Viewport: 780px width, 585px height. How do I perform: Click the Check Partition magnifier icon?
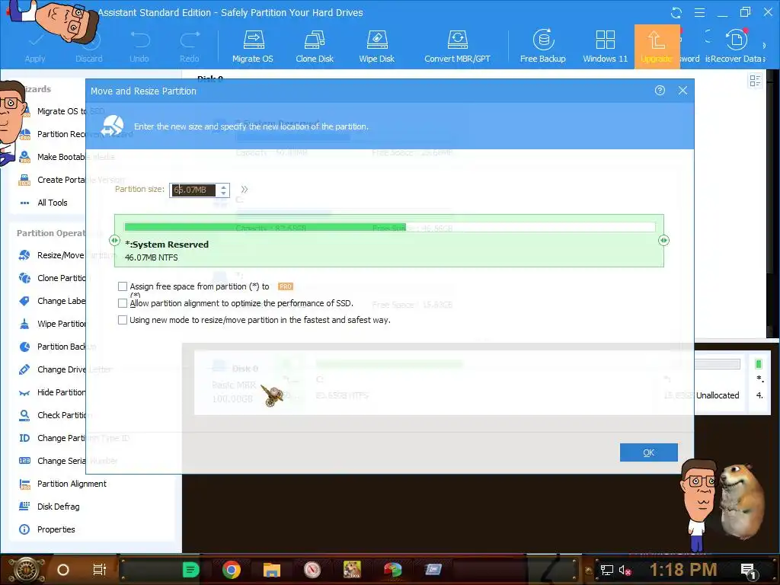[24, 415]
